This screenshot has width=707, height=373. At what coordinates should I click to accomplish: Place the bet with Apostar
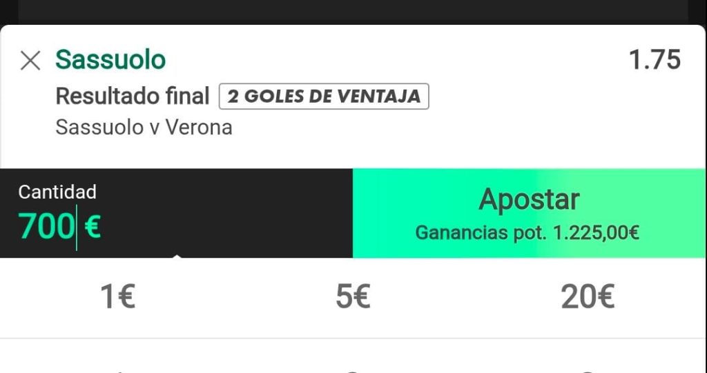[x=528, y=213]
